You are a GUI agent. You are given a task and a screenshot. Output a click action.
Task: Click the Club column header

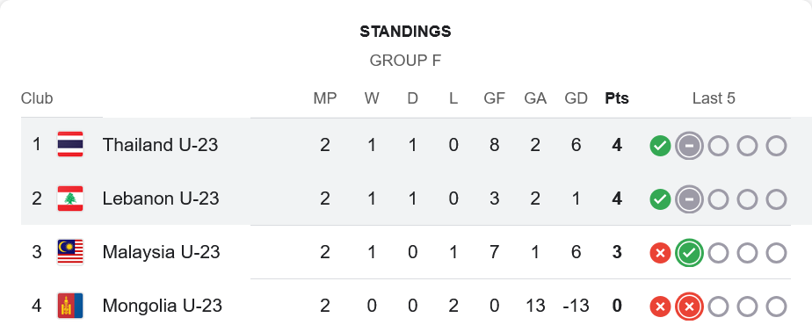(37, 98)
